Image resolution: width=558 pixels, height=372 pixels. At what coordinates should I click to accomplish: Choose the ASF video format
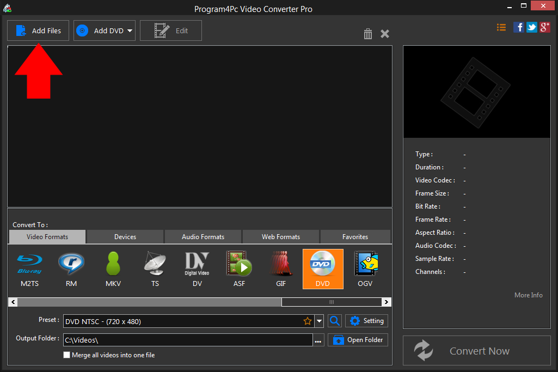pyautogui.click(x=239, y=269)
